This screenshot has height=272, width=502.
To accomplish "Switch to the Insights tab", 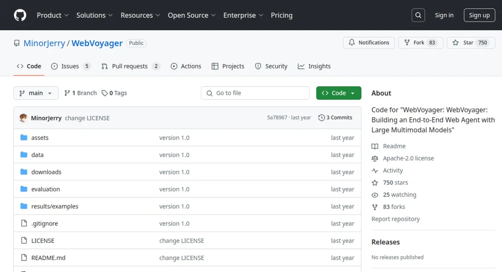I will (314, 66).
